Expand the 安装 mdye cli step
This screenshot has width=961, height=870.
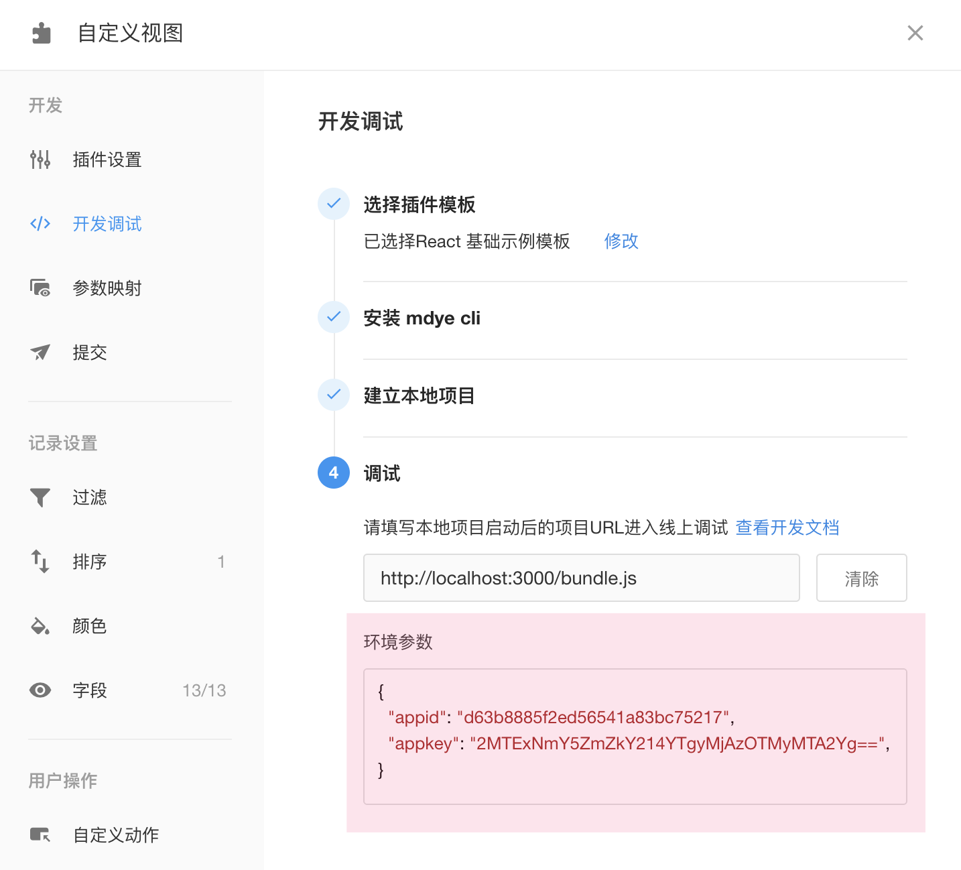pos(422,318)
